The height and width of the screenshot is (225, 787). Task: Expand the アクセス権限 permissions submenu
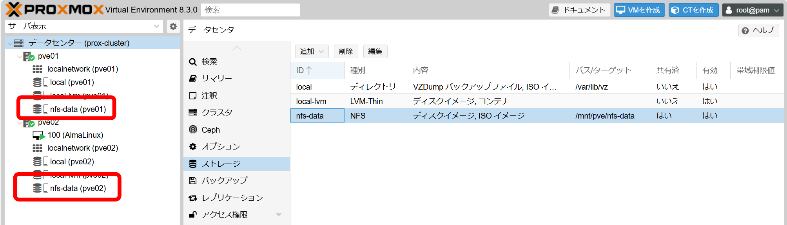point(279,214)
